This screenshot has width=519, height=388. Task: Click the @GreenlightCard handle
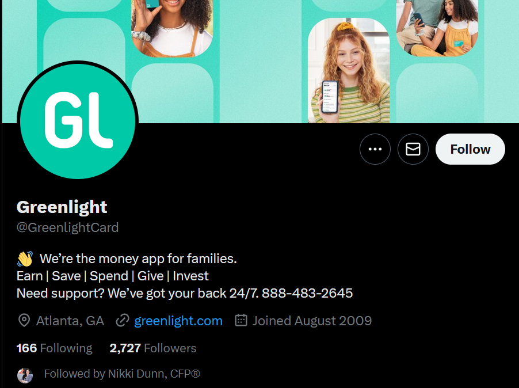pyautogui.click(x=67, y=227)
